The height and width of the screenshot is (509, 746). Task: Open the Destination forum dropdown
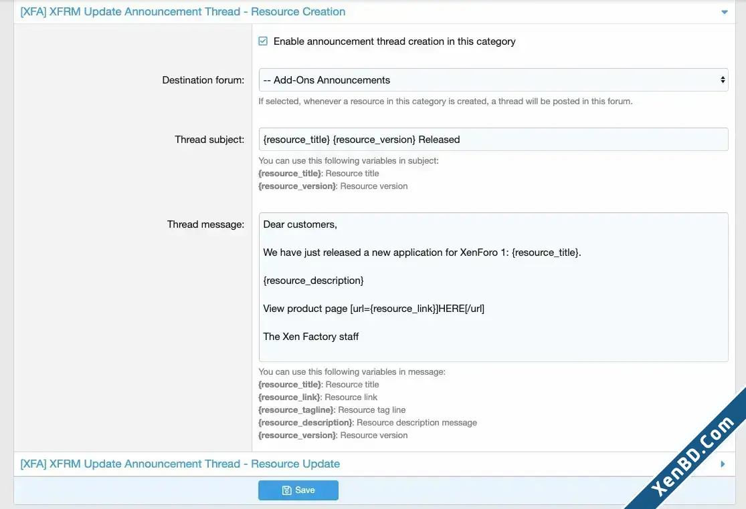pos(493,79)
